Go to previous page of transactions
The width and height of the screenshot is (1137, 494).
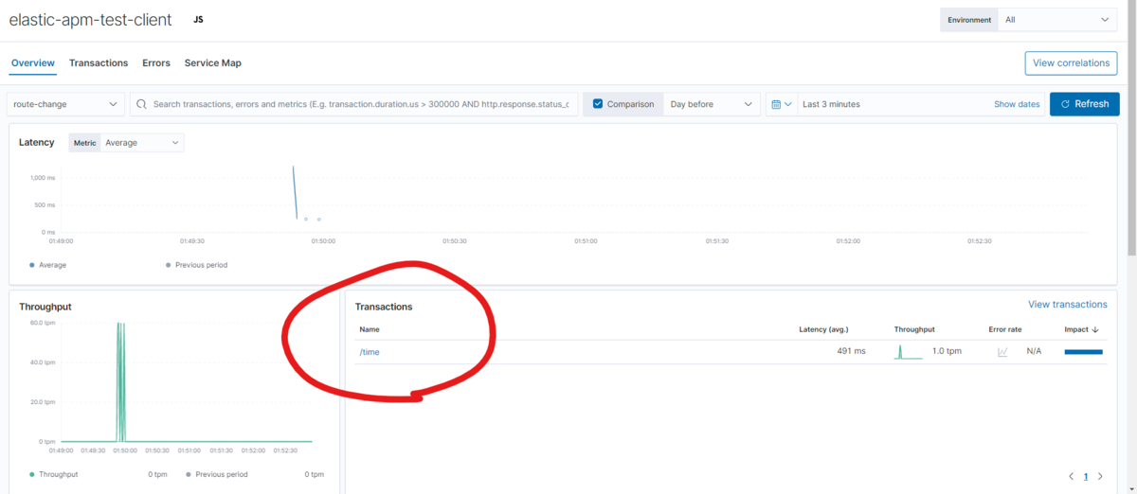[1072, 476]
